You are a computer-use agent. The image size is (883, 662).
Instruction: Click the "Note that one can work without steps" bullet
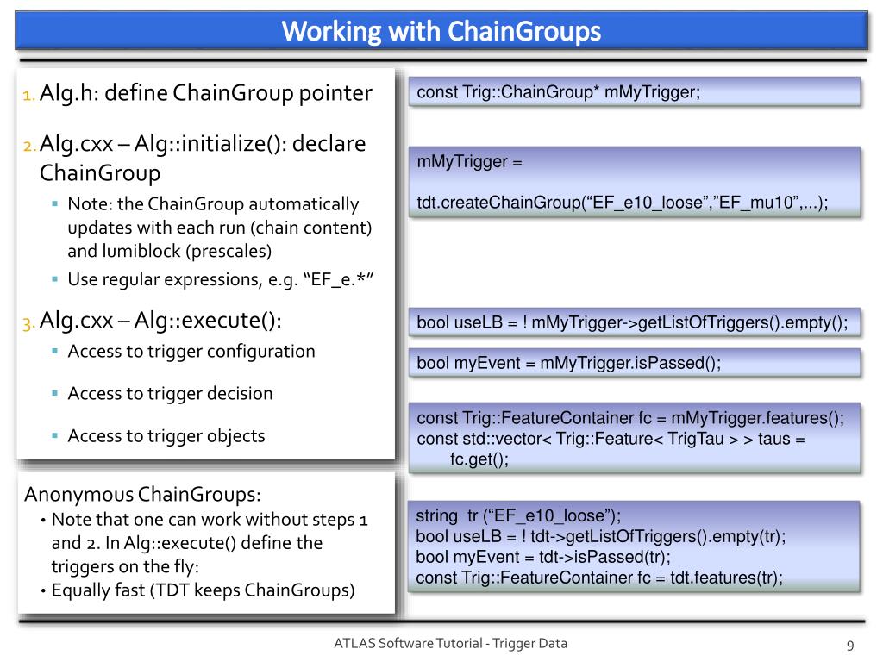(x=210, y=543)
